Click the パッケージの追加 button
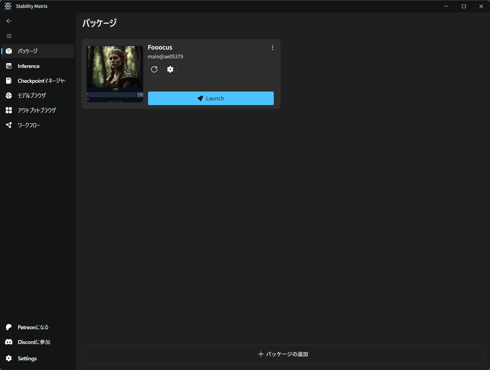Image resolution: width=490 pixels, height=370 pixels. pos(283,354)
